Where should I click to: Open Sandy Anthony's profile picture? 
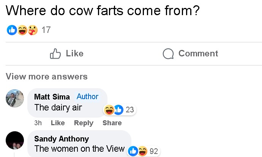pos(15,141)
